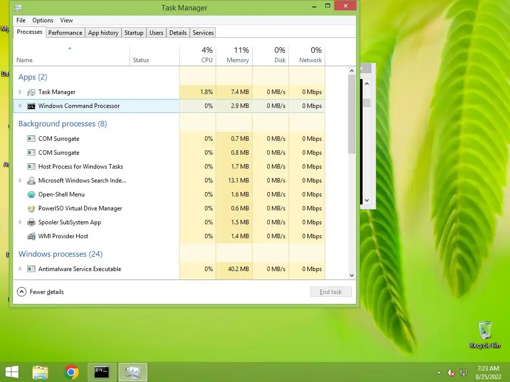Sort by the Disk column header
This screenshot has width=510, height=382.
[x=270, y=55]
